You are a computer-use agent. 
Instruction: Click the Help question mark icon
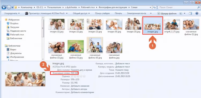(x=197, y=13)
